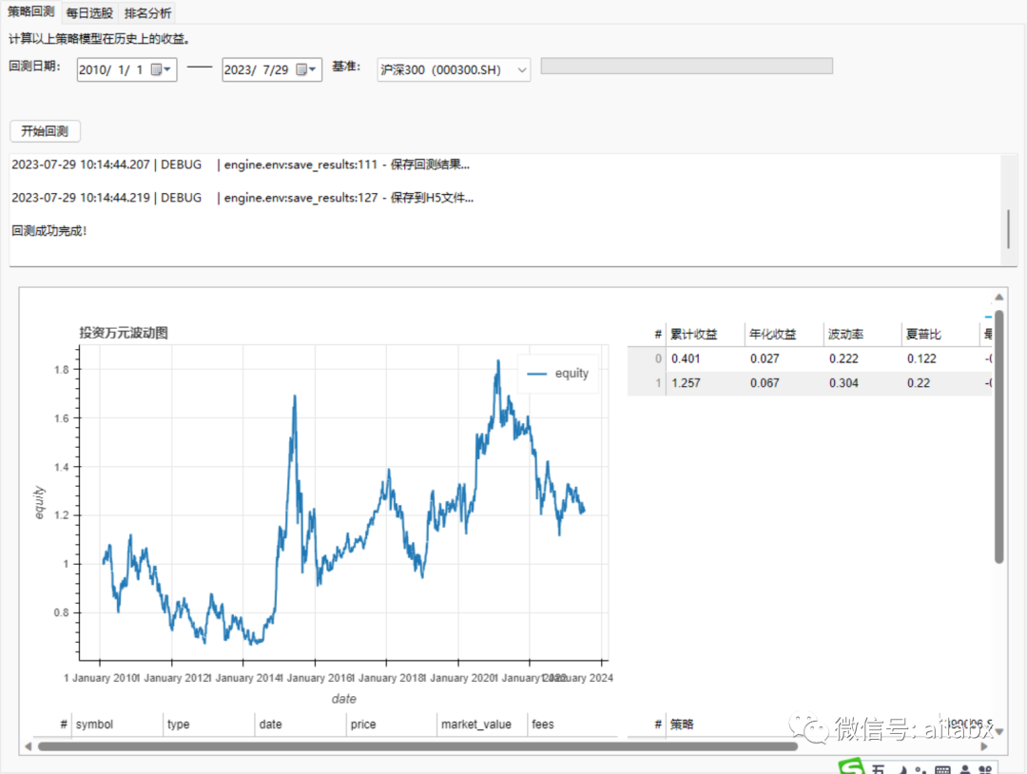1027x774 pixels.
Task: Click the save_results:127 保存到H5文件 log line
Action: point(242,198)
